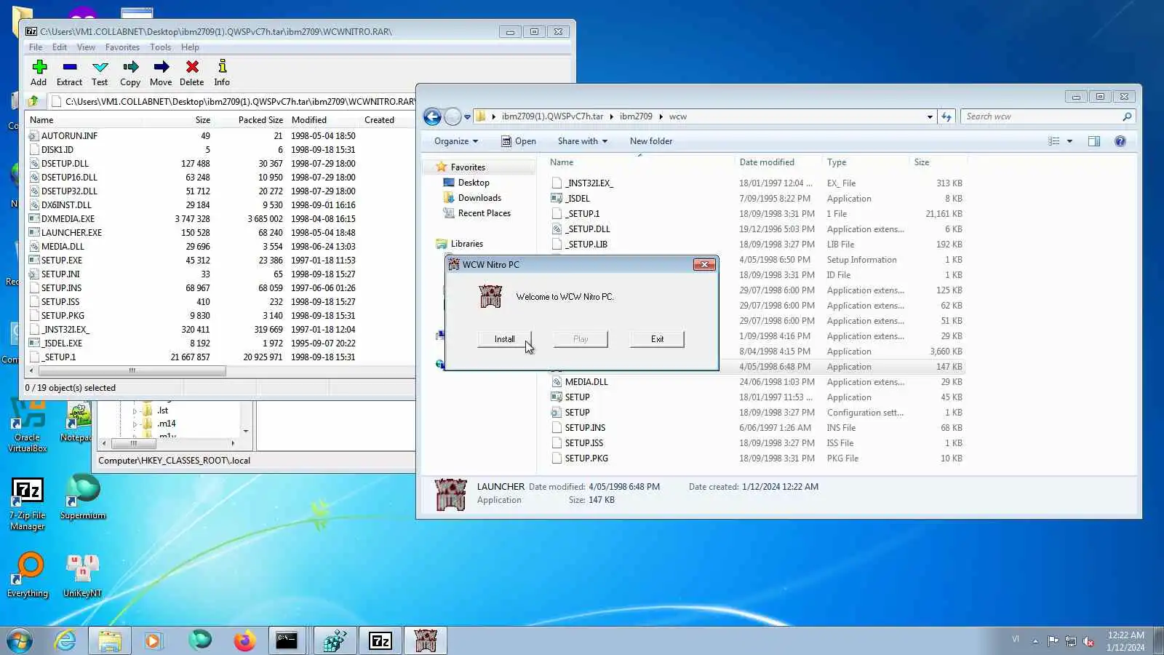Click the 7-Zip horizontal scrollbar thumb
1164x655 pixels.
pos(132,370)
